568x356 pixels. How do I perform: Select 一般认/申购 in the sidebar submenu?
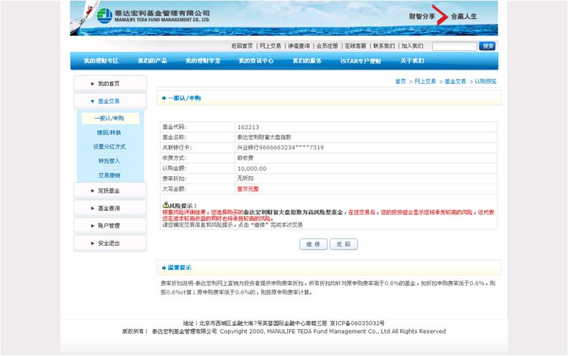click(x=110, y=119)
